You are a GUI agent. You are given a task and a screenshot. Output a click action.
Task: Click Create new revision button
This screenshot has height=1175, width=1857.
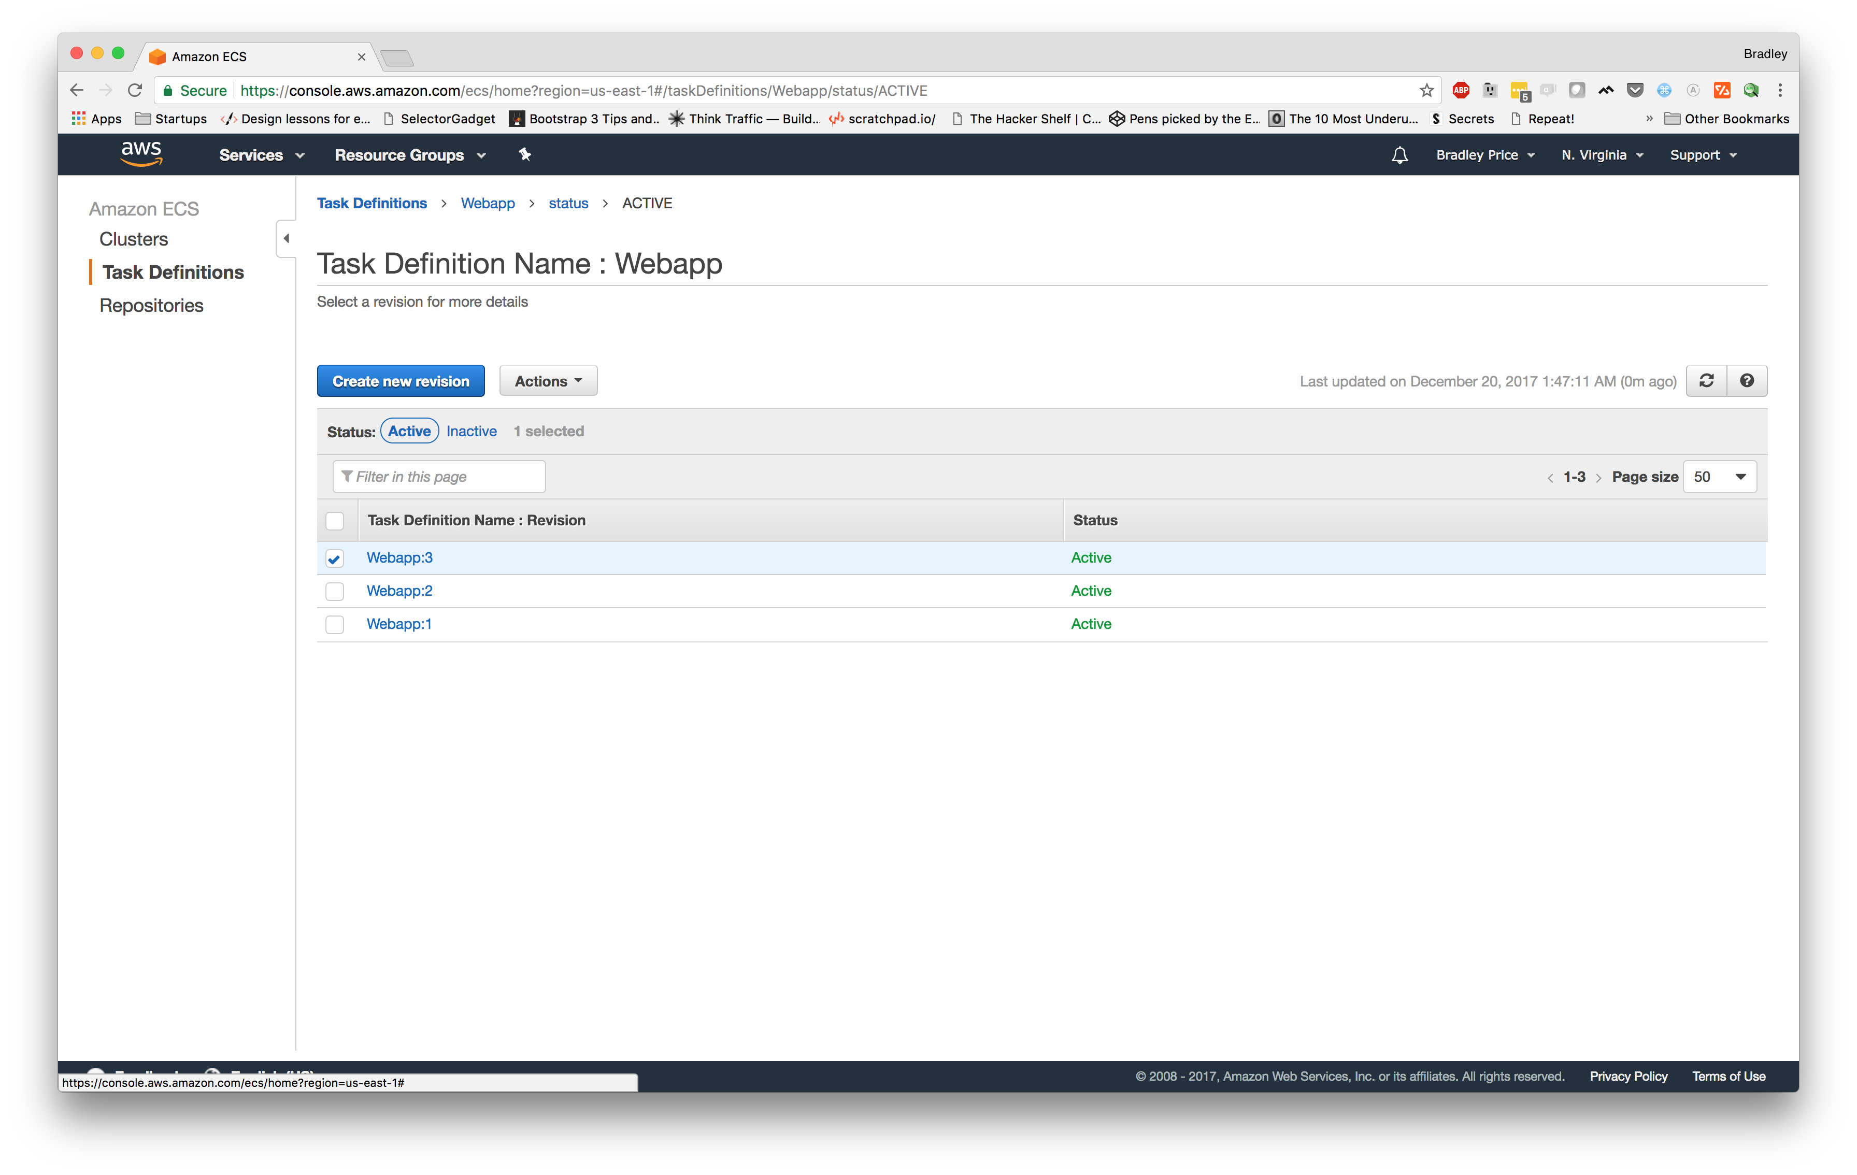(401, 381)
